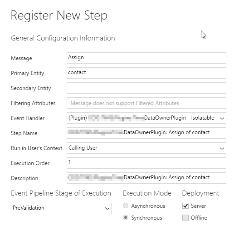234x226 pixels.
Task: Open the Run in User's Context dropdown
Action: click(146, 148)
